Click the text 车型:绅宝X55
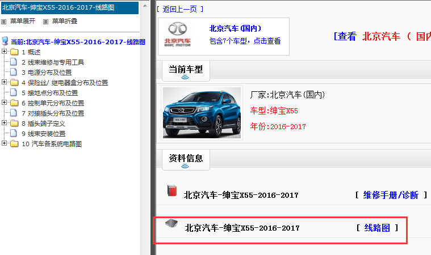This screenshot has width=431, height=255. tap(274, 110)
